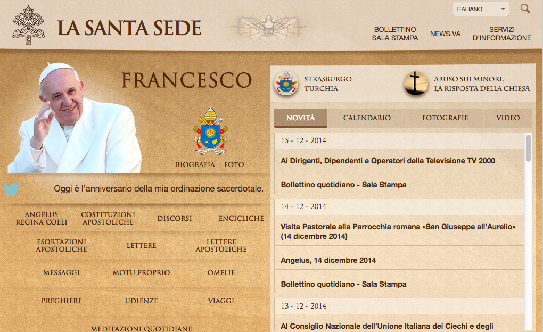The height and width of the screenshot is (332, 543).
Task: Open Esortazioni Apostoliche section
Action: [62, 245]
